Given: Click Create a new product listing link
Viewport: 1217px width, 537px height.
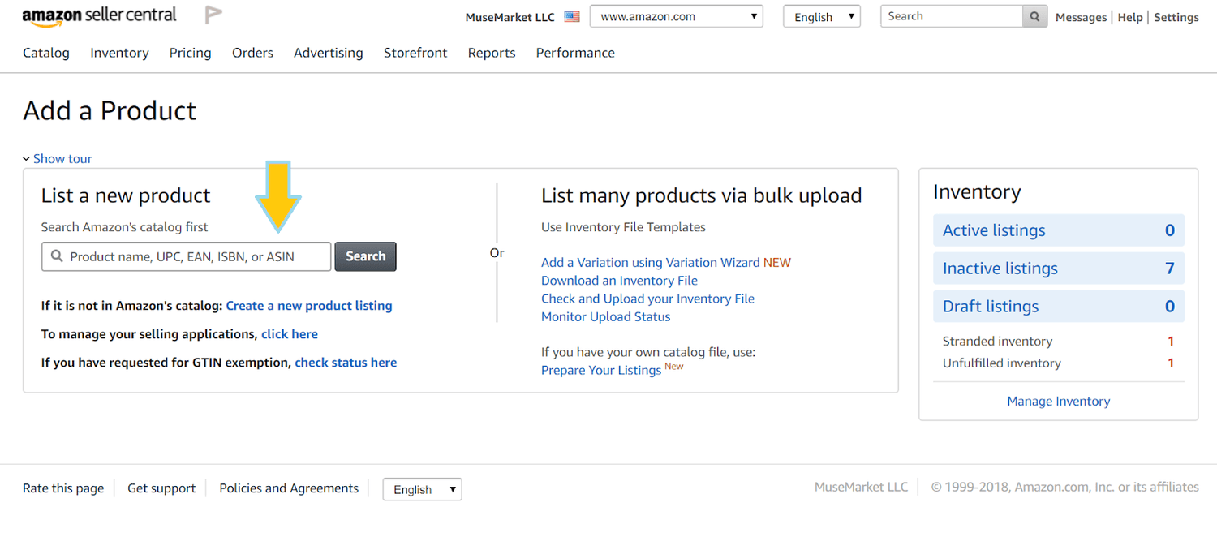Looking at the screenshot, I should (x=309, y=306).
